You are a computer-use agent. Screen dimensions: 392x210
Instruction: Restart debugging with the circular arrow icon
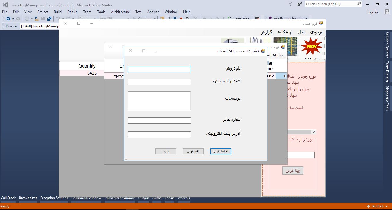click(x=188, y=18)
